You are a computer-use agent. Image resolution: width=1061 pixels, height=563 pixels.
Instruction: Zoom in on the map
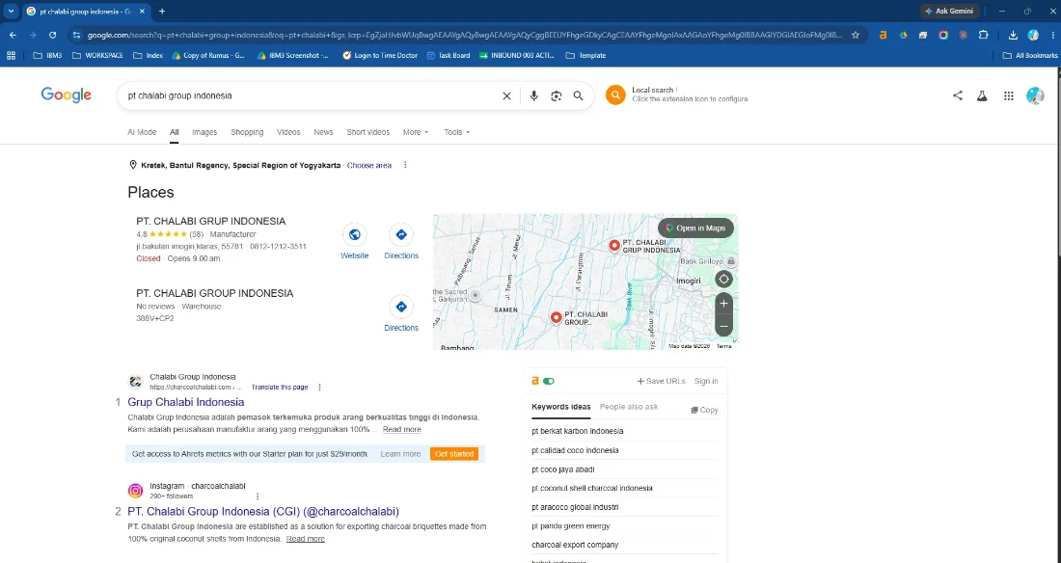coord(724,303)
